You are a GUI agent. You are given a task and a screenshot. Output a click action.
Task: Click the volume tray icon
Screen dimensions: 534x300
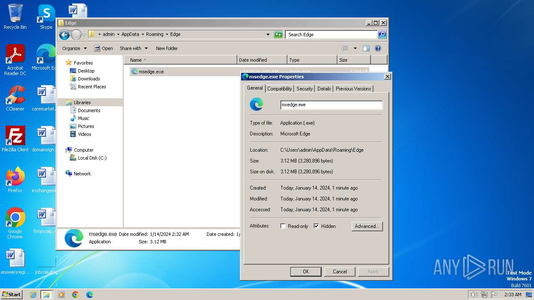coord(474,295)
